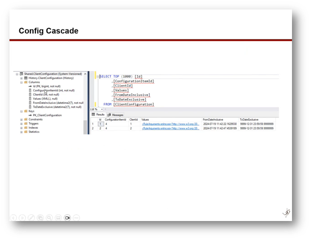
Task: Place cursor on [ConfigurationItemId] in query
Action: tap(134, 81)
